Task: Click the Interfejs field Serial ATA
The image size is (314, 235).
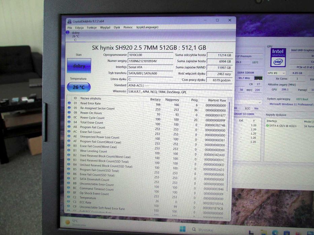Action: tap(150, 67)
